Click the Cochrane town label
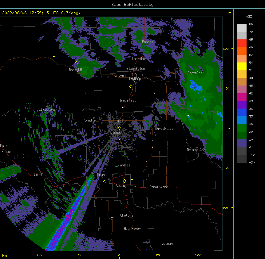The height and width of the screenshot is (259, 265). tap(99, 175)
